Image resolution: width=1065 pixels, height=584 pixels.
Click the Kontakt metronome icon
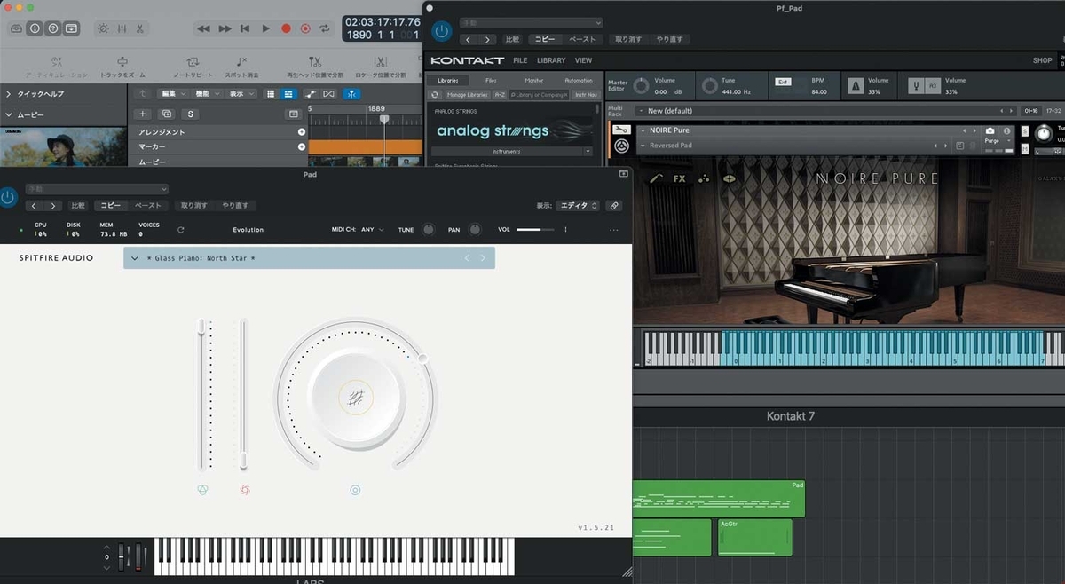coord(855,86)
